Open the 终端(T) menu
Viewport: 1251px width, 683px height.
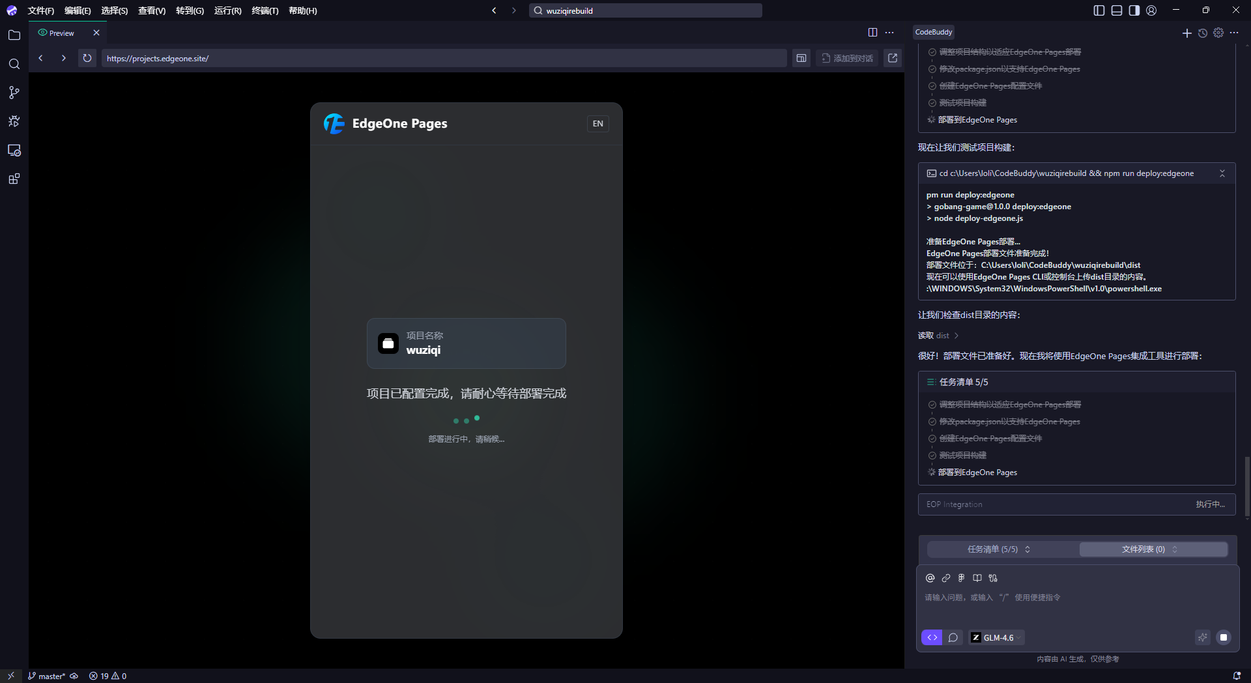click(x=265, y=10)
